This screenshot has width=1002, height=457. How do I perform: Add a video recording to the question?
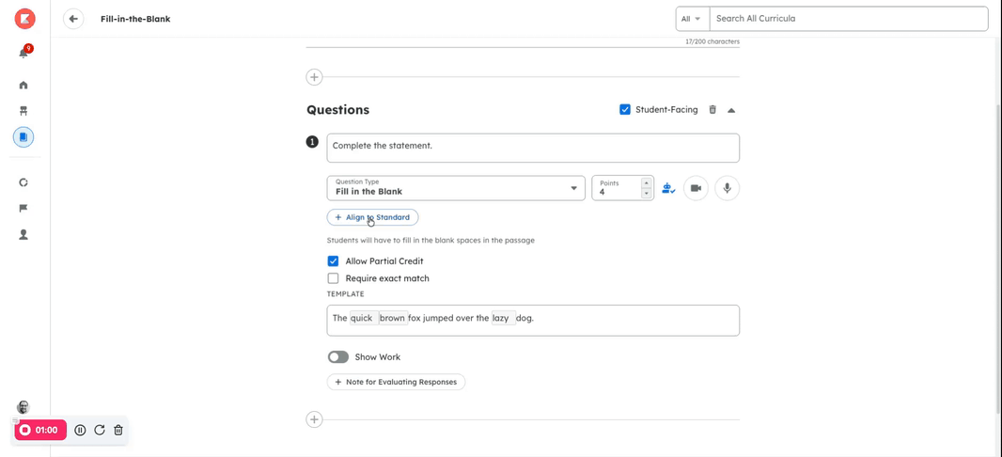point(696,189)
